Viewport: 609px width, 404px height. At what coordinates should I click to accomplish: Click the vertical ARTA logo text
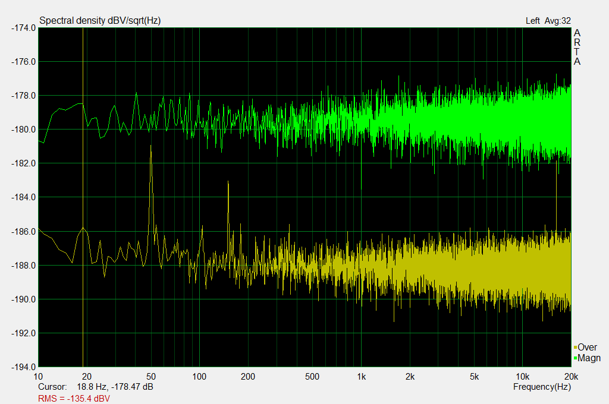(577, 47)
